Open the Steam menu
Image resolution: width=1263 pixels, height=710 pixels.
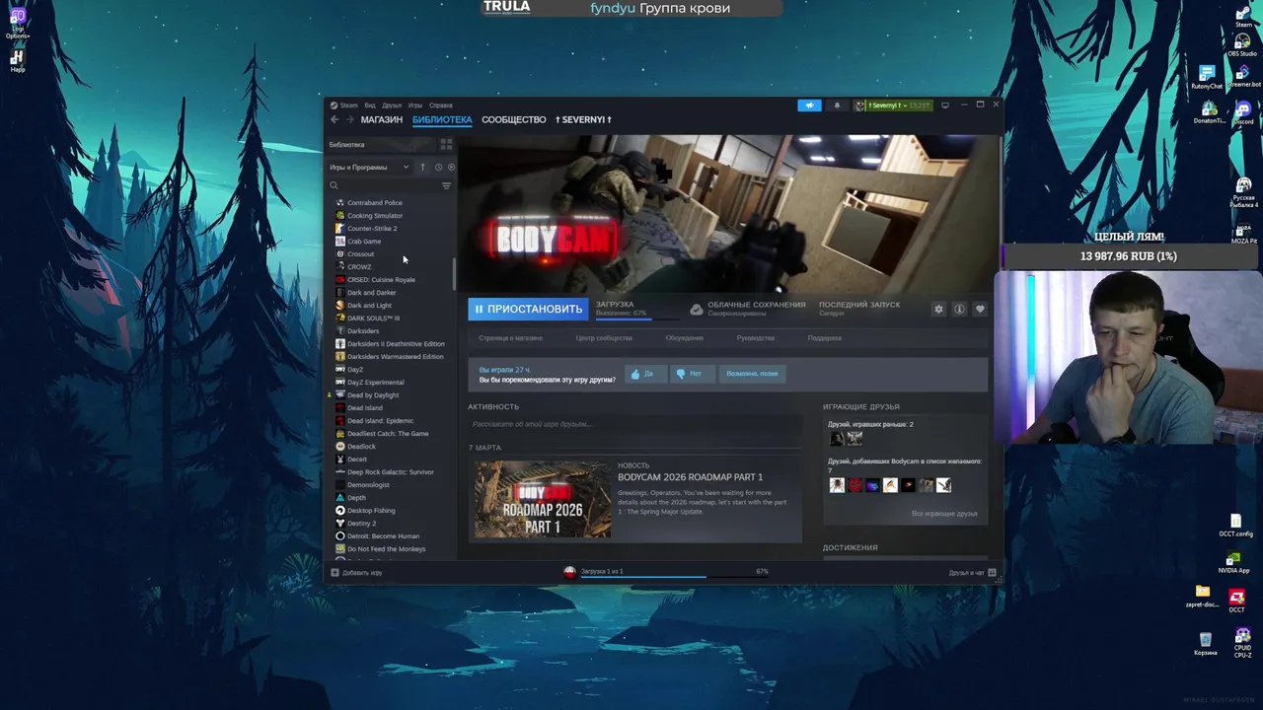(x=349, y=106)
